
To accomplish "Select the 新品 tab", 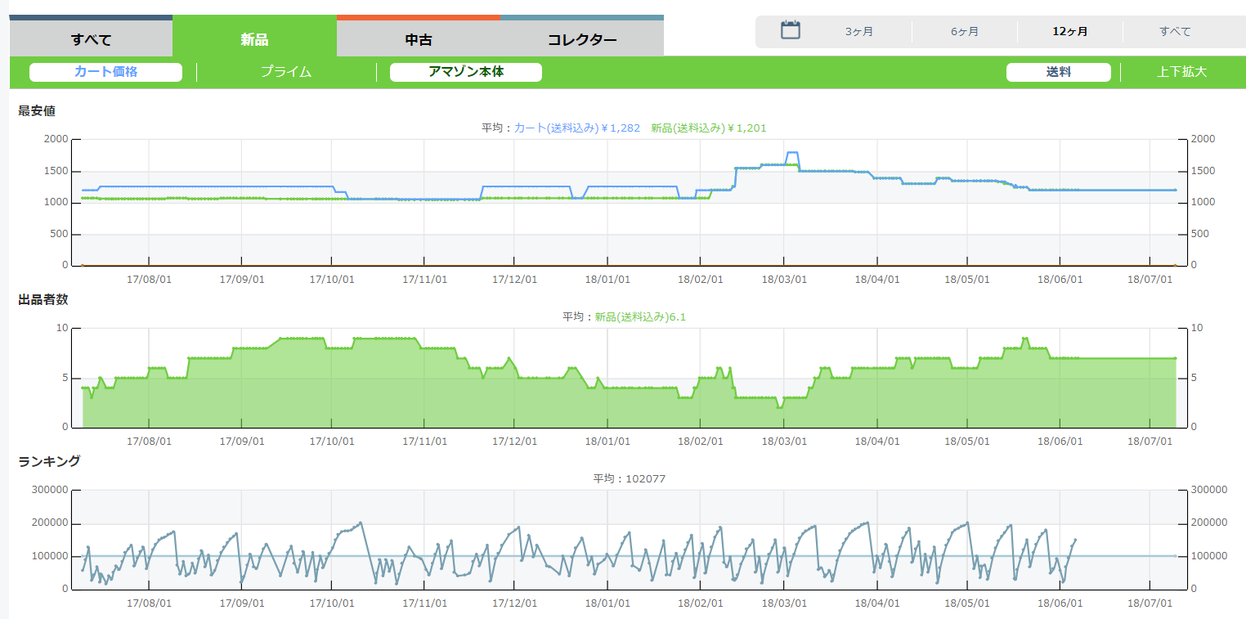I will tap(254, 39).
